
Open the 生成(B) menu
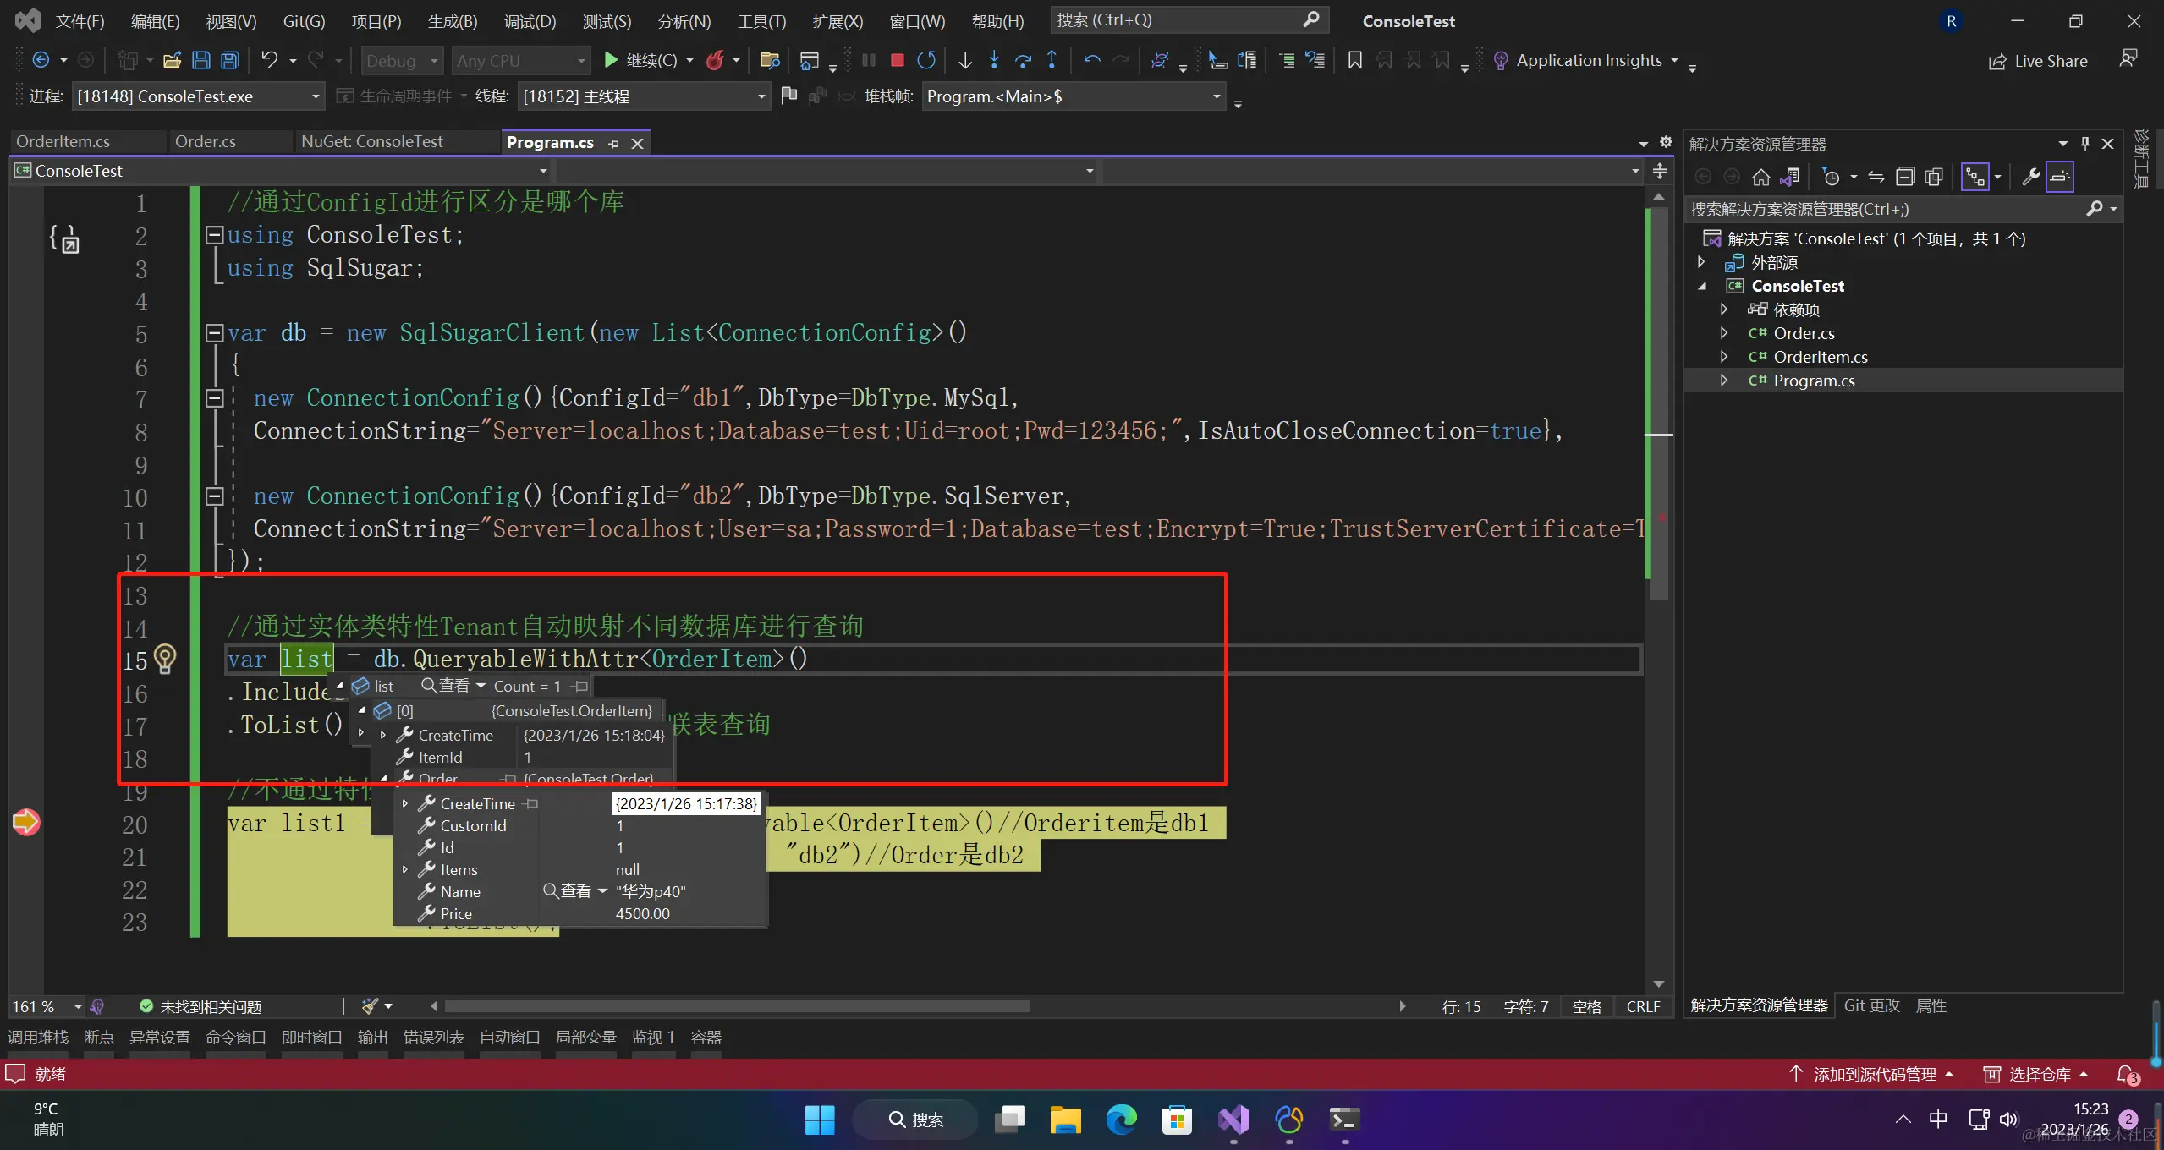point(453,21)
